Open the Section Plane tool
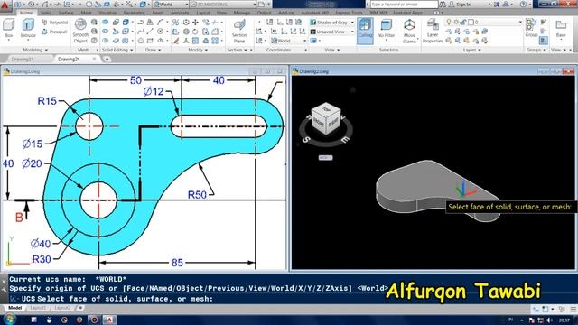578x325 pixels. (239, 32)
